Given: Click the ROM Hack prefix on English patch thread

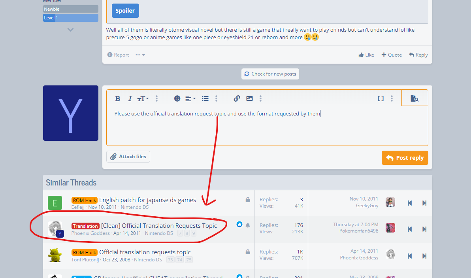Looking at the screenshot, I should point(85,200).
